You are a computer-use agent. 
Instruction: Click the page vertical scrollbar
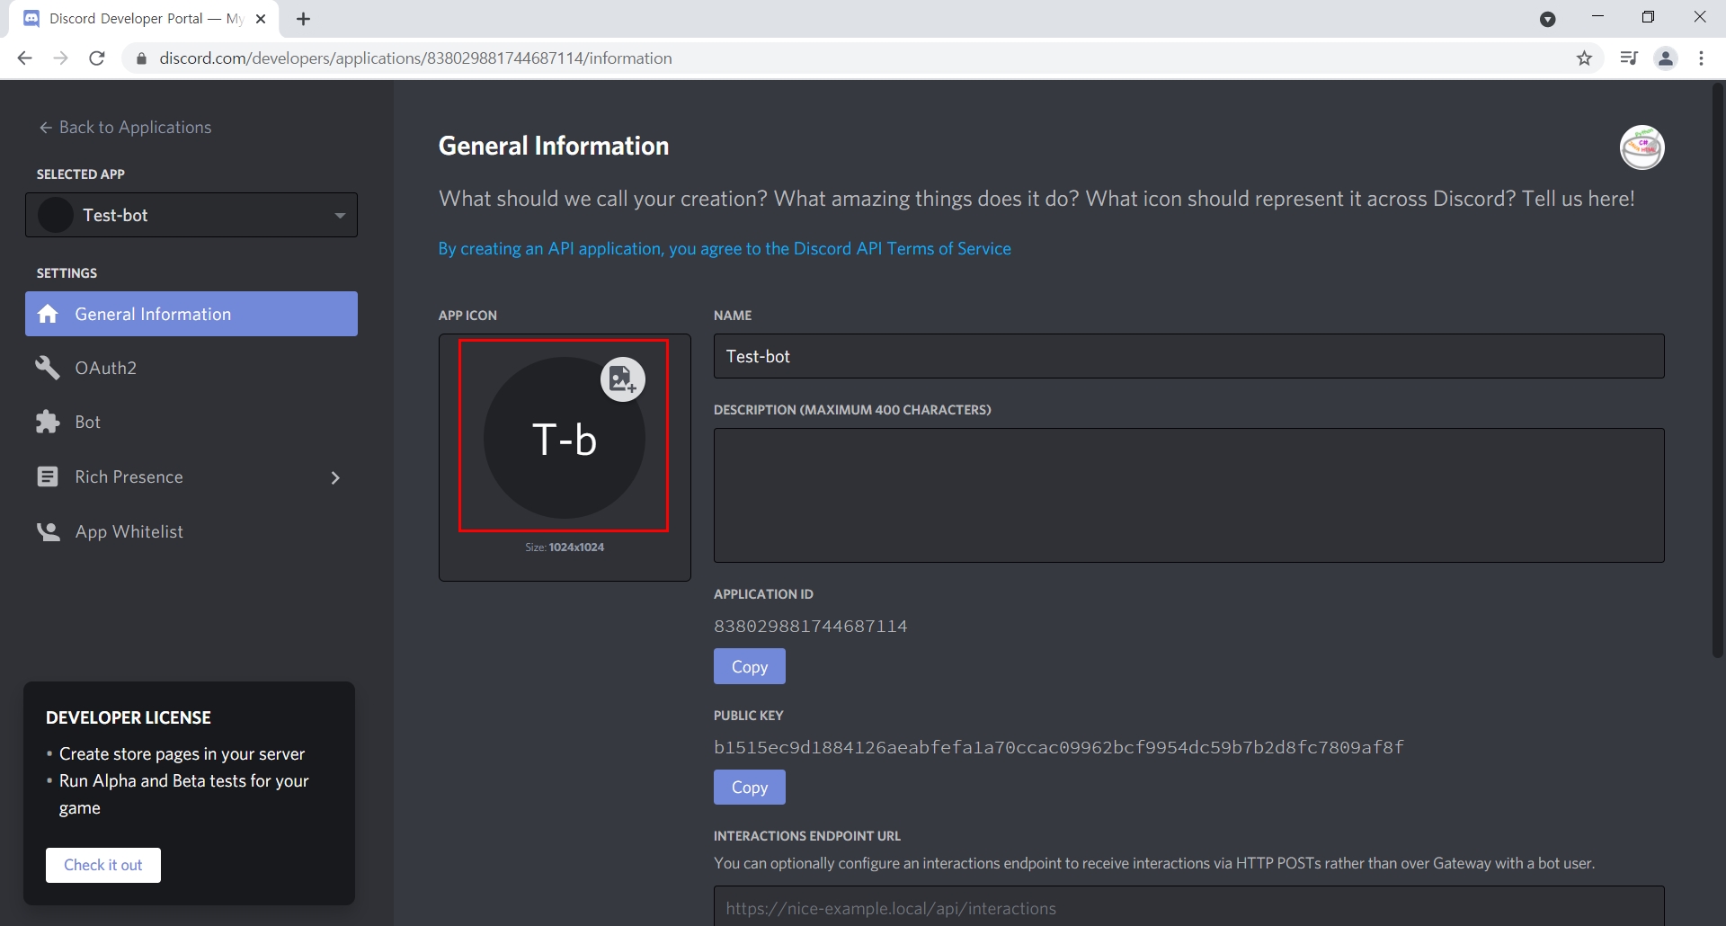tap(1717, 370)
